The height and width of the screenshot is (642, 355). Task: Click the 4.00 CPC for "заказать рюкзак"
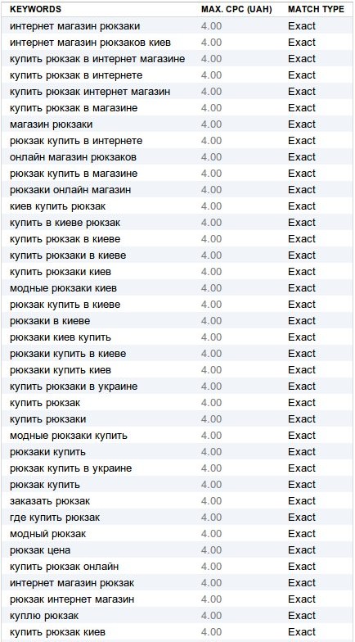click(x=211, y=501)
